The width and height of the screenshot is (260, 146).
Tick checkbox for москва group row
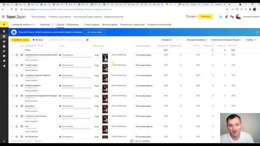[x=12, y=137]
